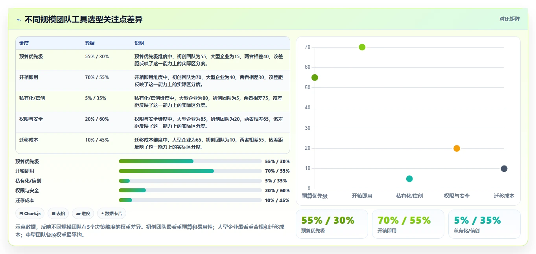This screenshot has height=254, width=536.
Task: Click table value 70% / 55%
Action: click(97, 77)
